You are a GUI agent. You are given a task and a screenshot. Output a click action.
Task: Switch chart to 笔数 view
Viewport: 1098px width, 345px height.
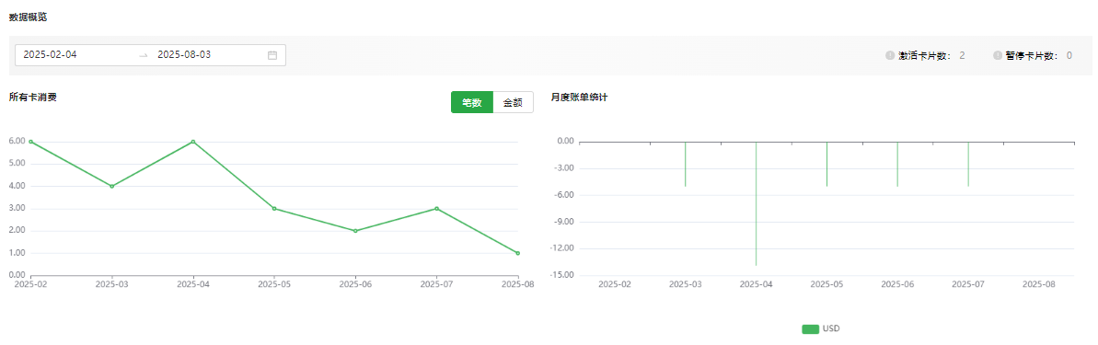click(472, 102)
